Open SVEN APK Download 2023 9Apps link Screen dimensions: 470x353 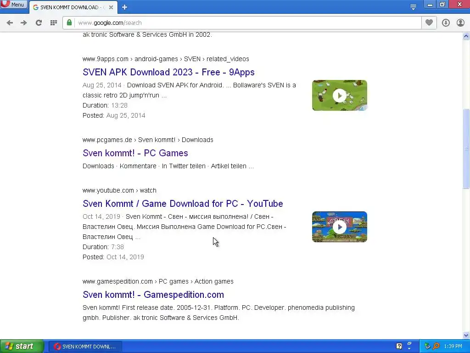168,72
